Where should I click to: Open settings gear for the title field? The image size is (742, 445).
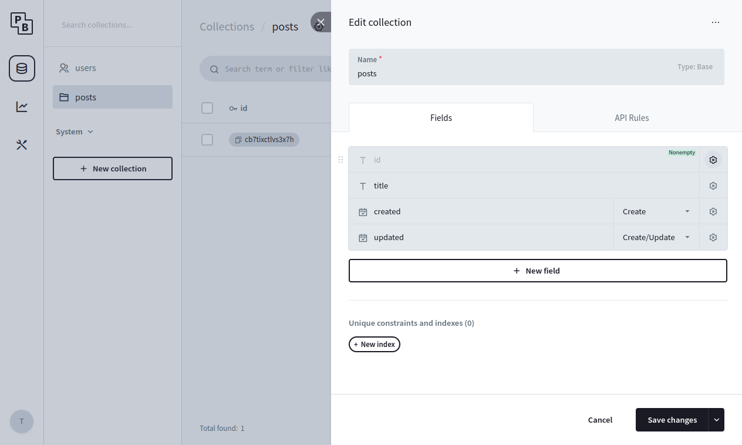pyautogui.click(x=713, y=185)
